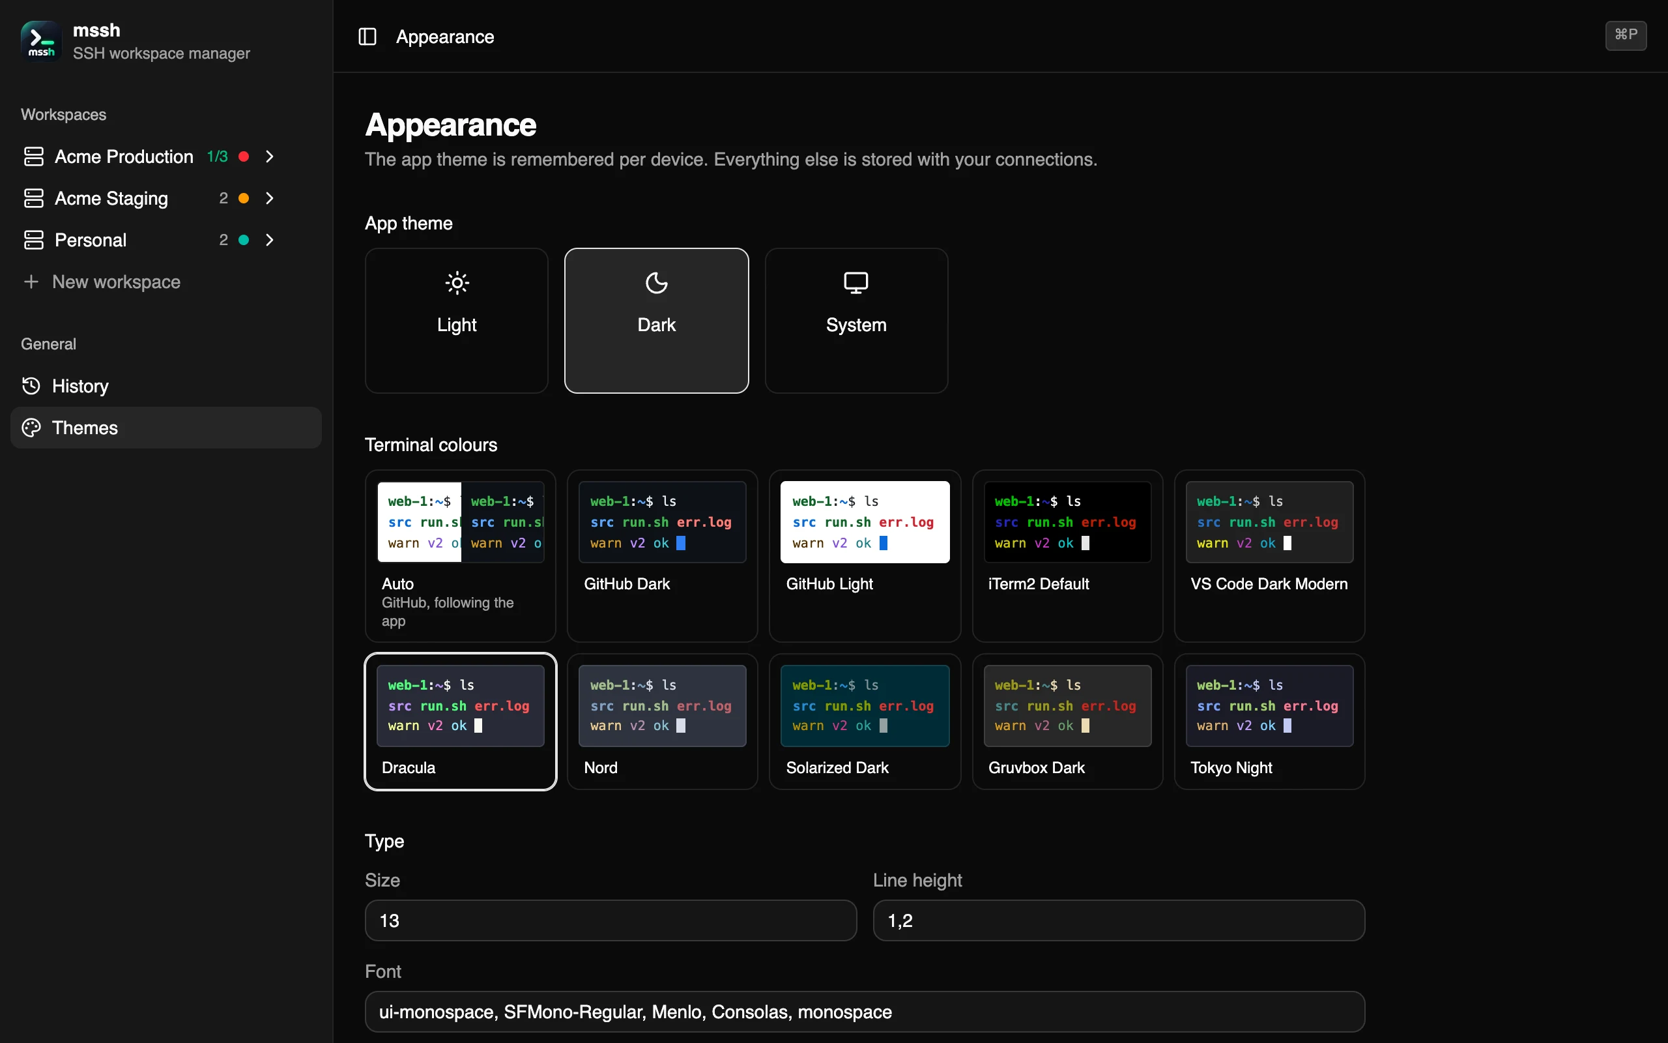Viewport: 1668px width, 1043px height.
Task: Click the mssh app logo icon
Action: pyautogui.click(x=40, y=40)
